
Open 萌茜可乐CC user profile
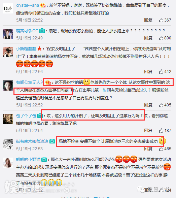click(27, 31)
